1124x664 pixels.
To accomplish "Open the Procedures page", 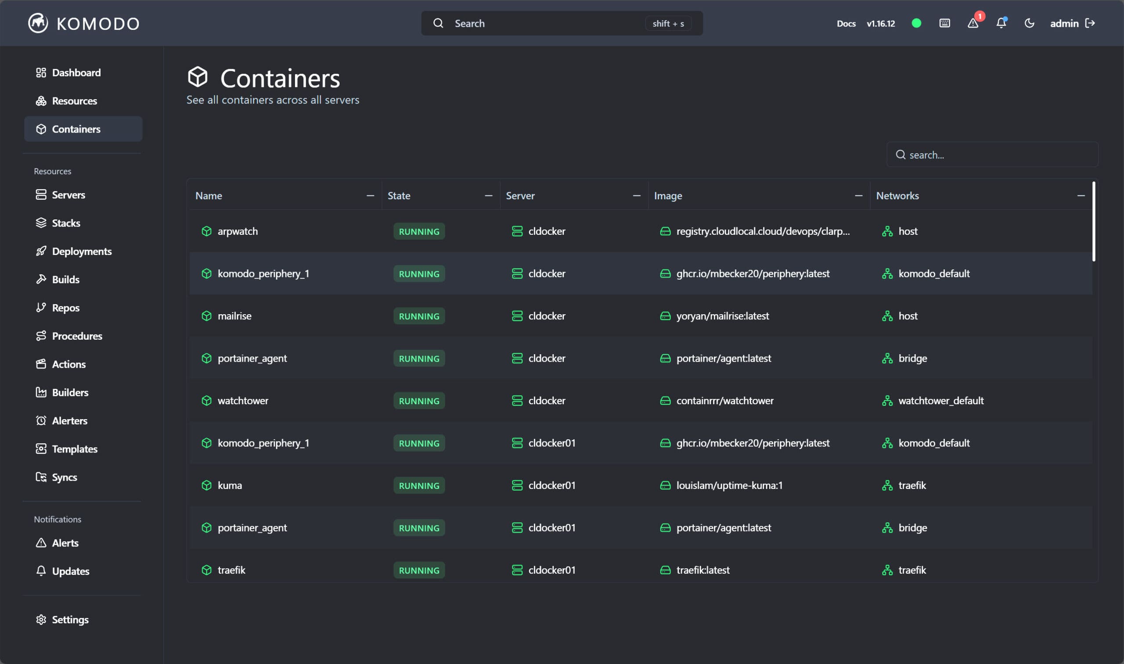I will point(77,336).
